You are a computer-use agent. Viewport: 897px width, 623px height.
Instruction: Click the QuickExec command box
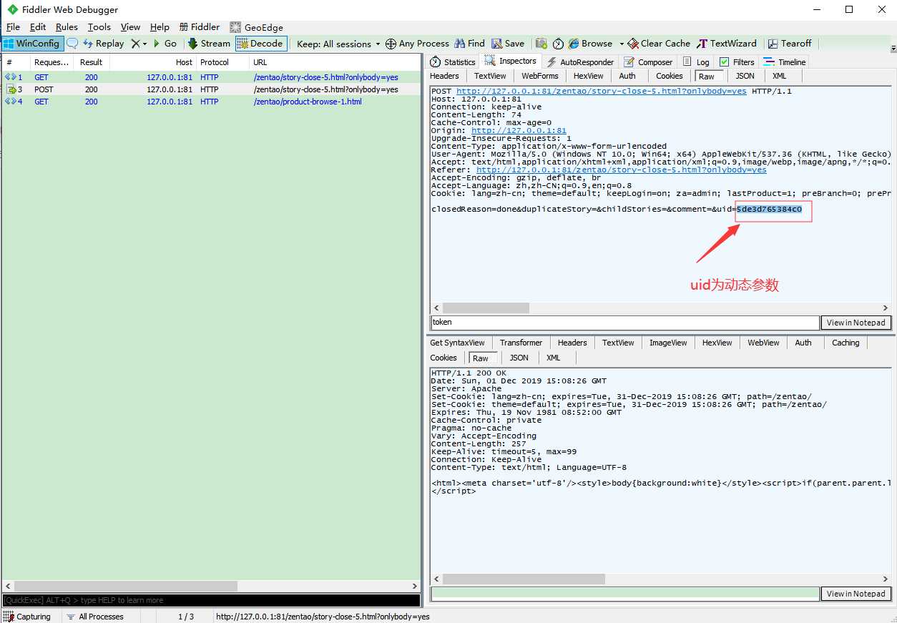211,600
